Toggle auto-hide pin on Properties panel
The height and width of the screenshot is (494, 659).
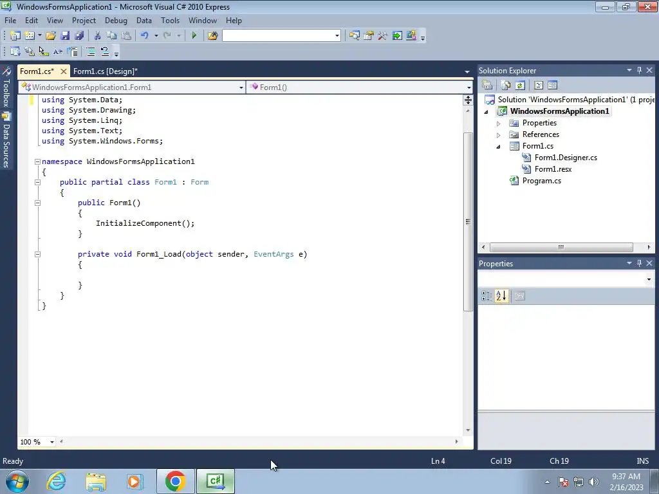639,263
